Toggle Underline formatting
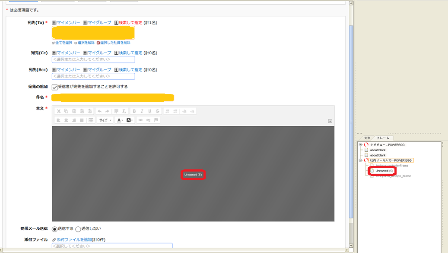The image size is (448, 253). point(149,111)
